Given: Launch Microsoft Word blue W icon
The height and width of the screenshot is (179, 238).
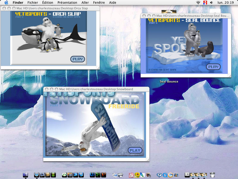Looking at the screenshot, I should coord(92,175).
